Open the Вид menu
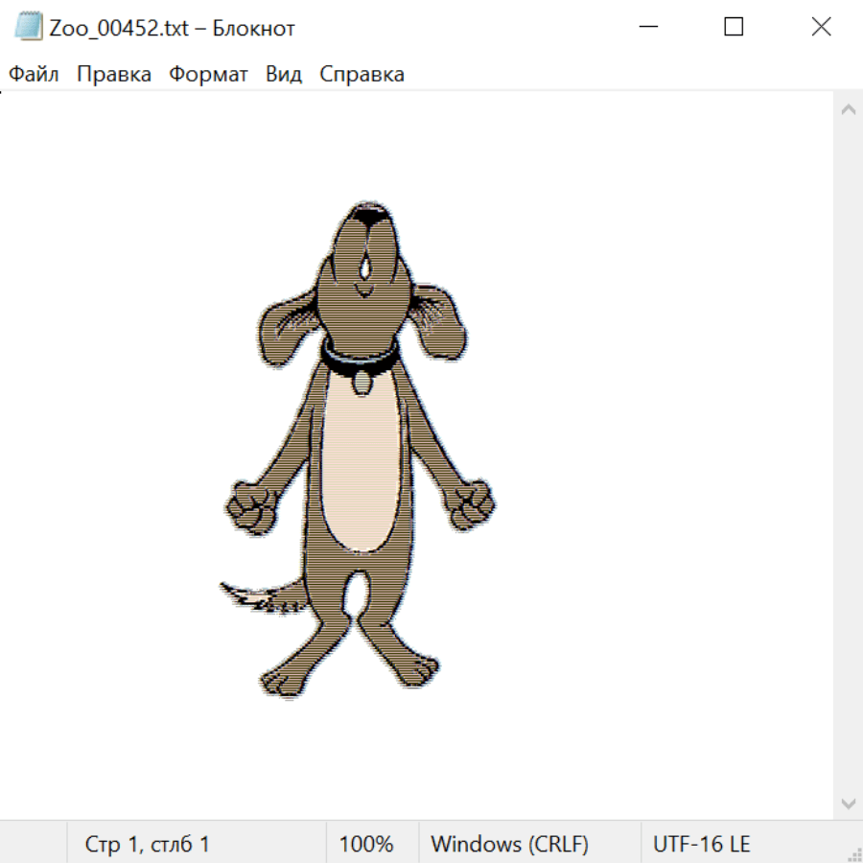Viewport: 863px width, 863px height. [x=283, y=75]
